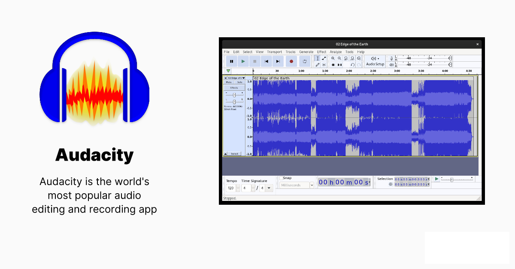Open the Generate menu
Image resolution: width=515 pixels, height=269 pixels.
coord(306,52)
